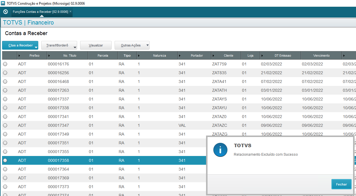Open Natureza column filter arrow

tap(139, 55)
